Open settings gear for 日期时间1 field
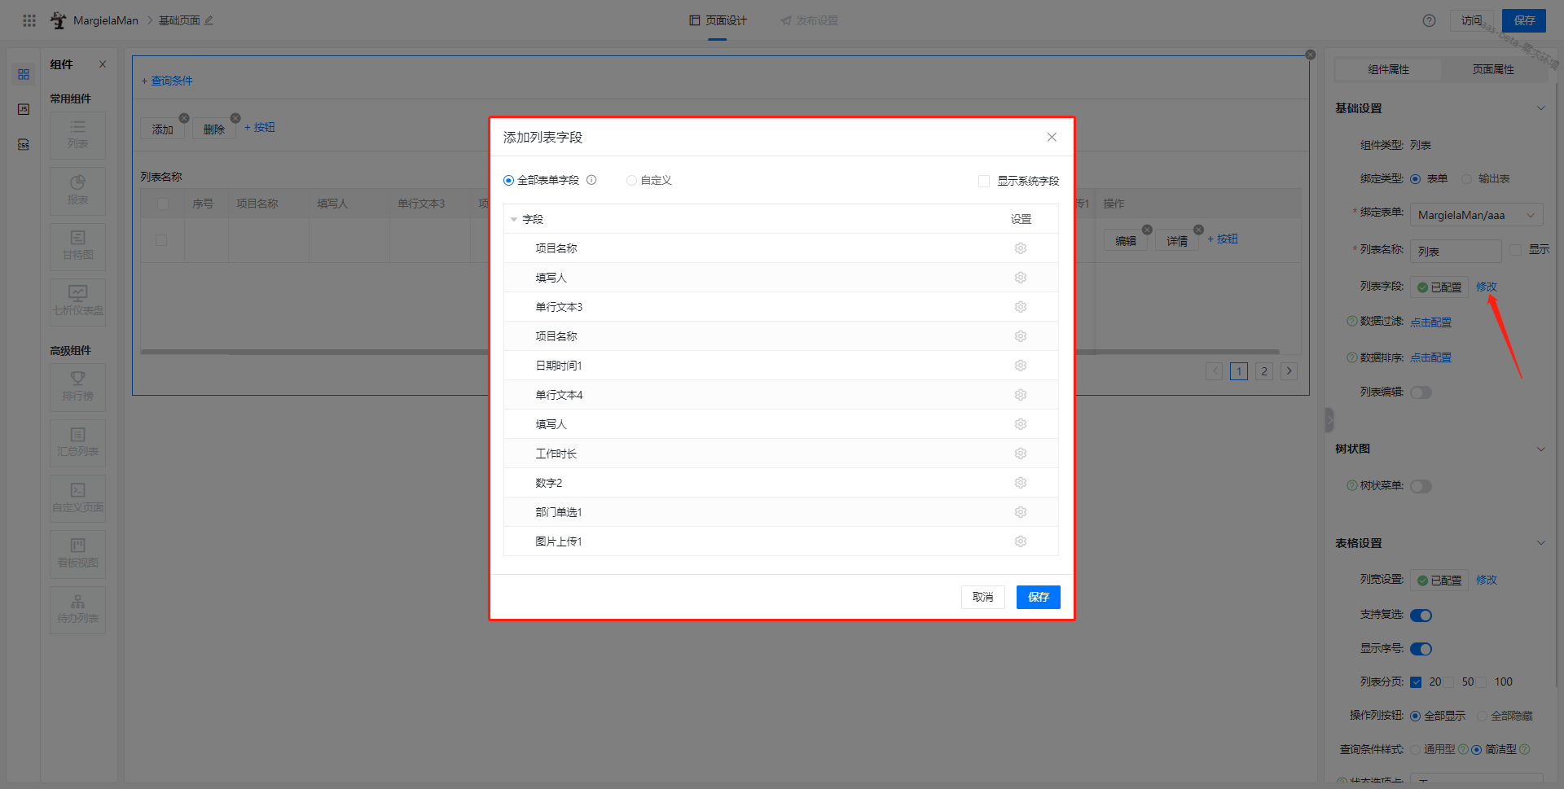This screenshot has width=1564, height=789. tap(1021, 366)
